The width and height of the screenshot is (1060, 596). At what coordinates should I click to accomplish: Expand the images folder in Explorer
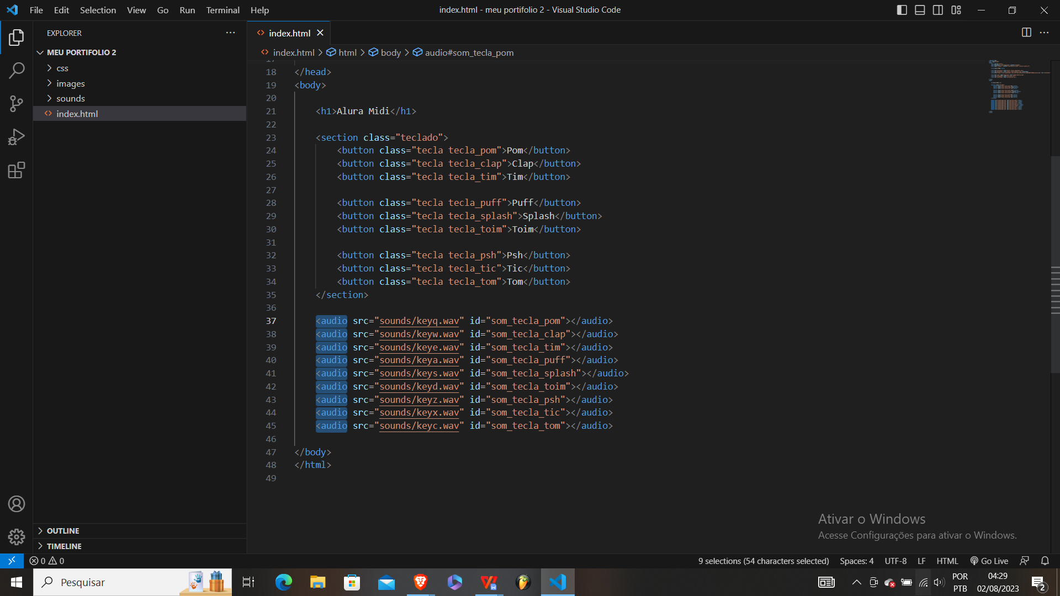[x=71, y=83]
